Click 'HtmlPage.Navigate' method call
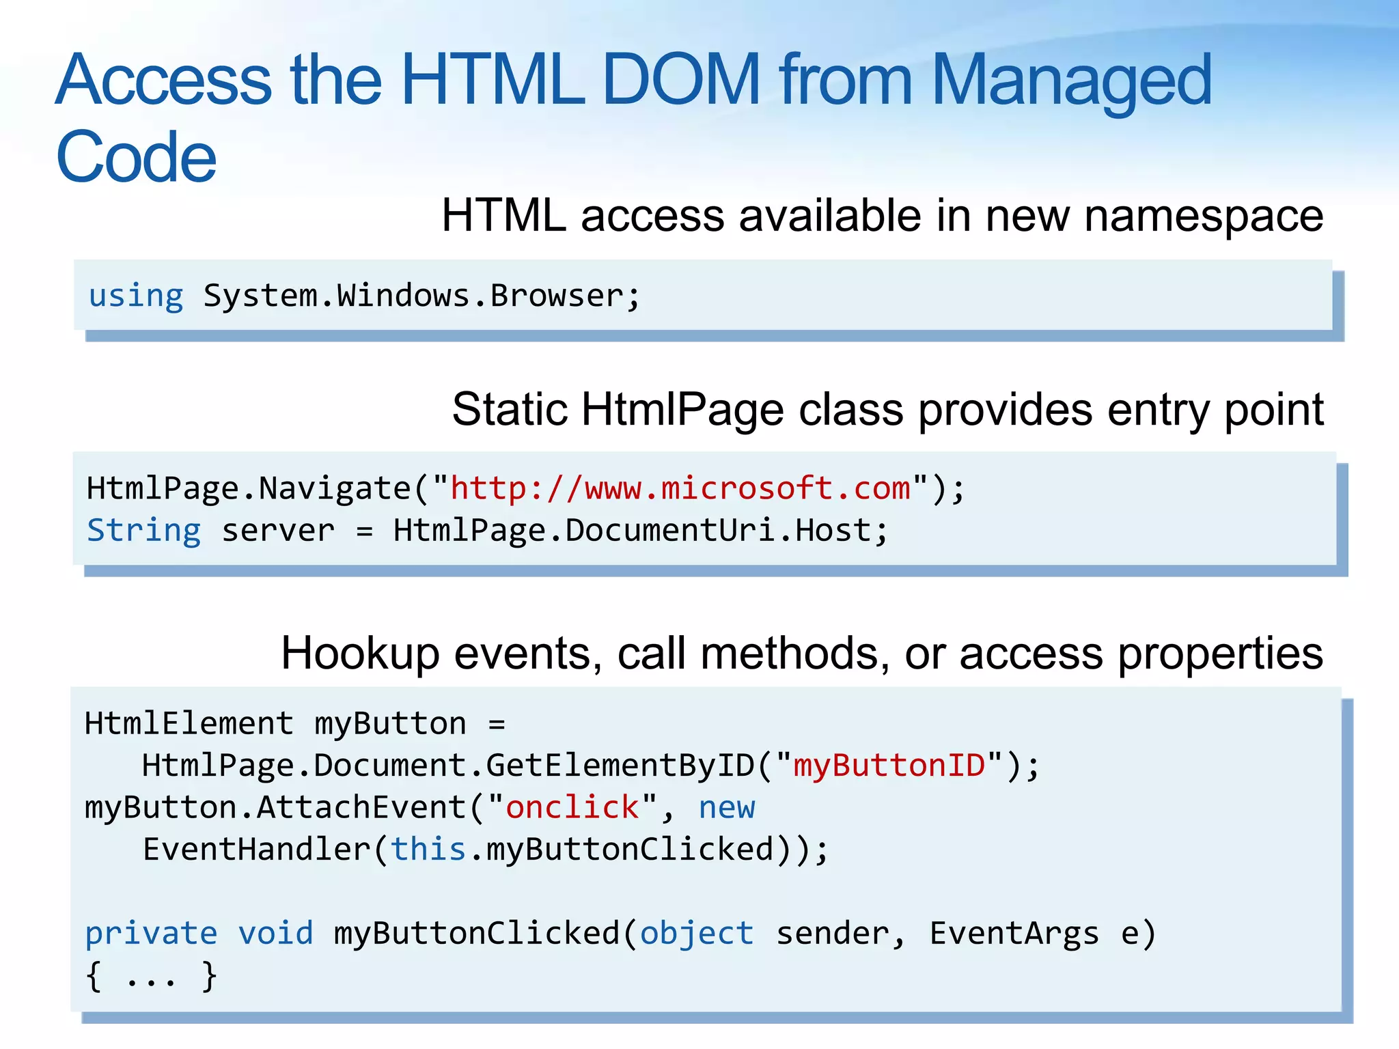Image resolution: width=1399 pixels, height=1049 pixels. click(x=249, y=489)
